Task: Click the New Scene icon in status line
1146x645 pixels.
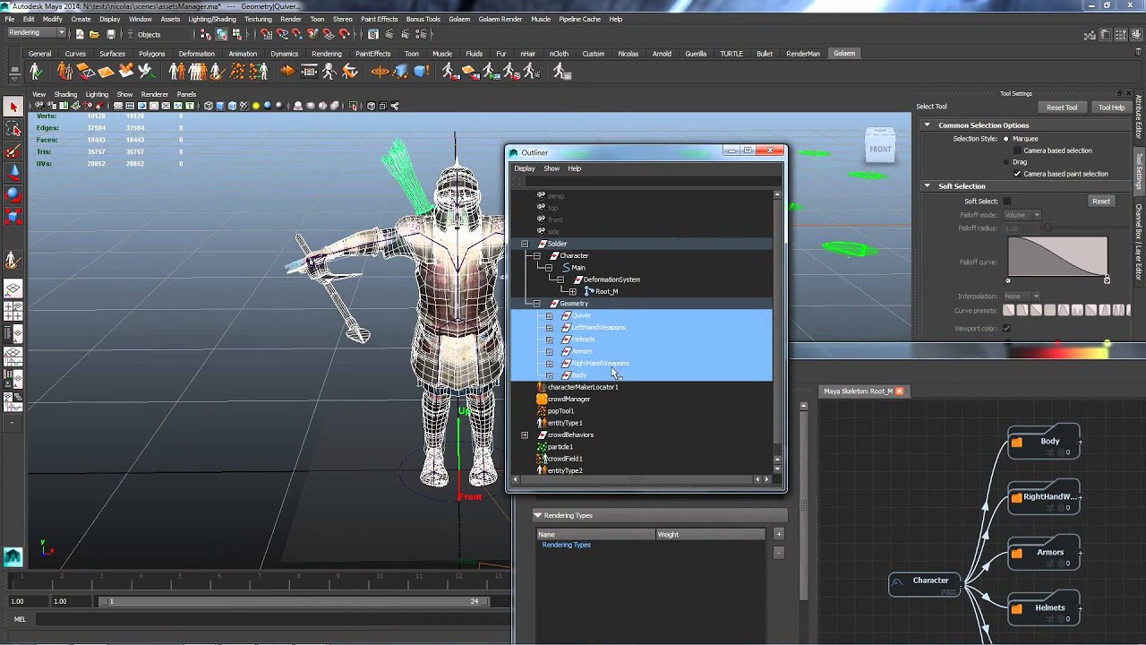Action: pos(80,34)
